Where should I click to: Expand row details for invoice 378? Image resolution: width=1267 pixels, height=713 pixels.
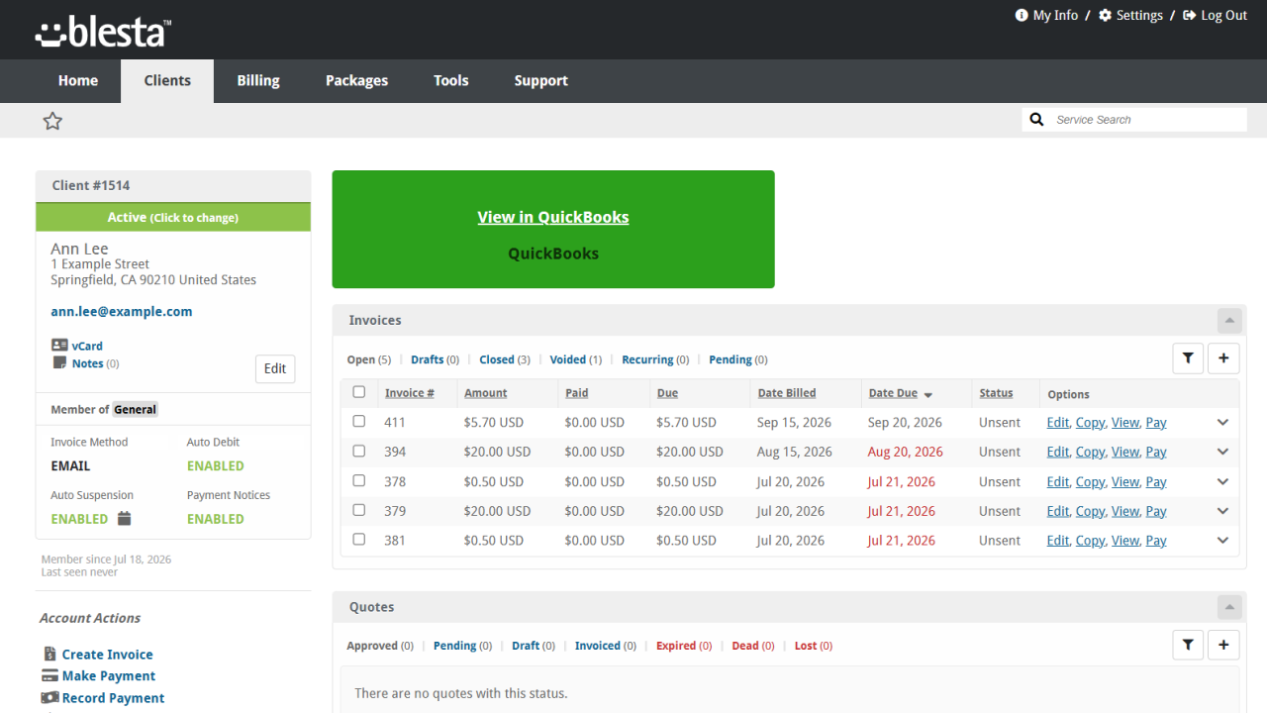pyautogui.click(x=1222, y=481)
